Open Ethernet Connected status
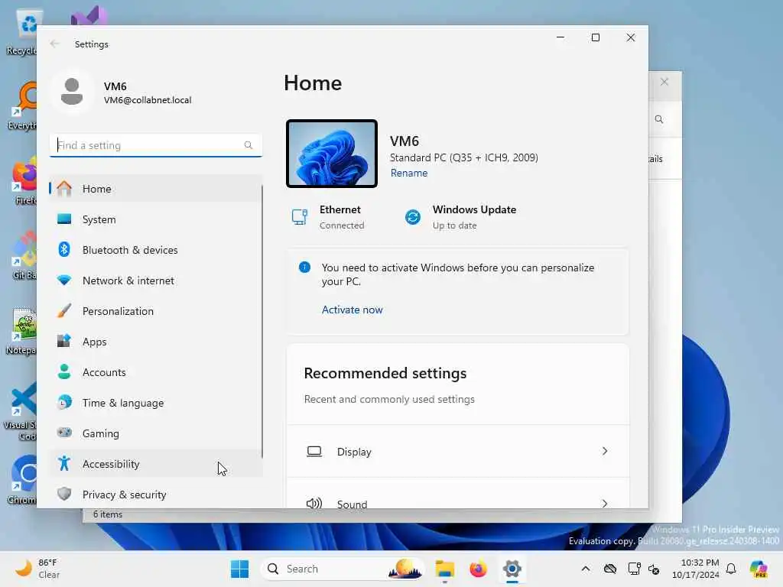 point(328,217)
